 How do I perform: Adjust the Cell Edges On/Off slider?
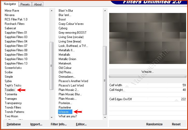[x=148, y=99]
